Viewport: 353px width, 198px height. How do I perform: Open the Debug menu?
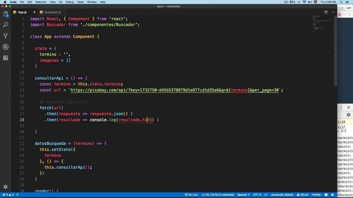pyautogui.click(x=69, y=2)
